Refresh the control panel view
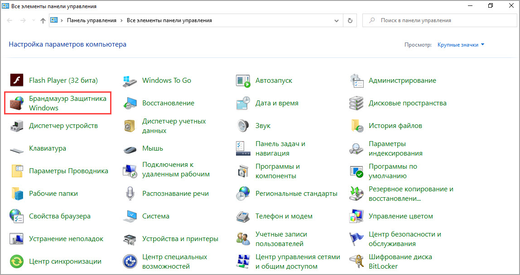The height and width of the screenshot is (275, 520). point(350,20)
